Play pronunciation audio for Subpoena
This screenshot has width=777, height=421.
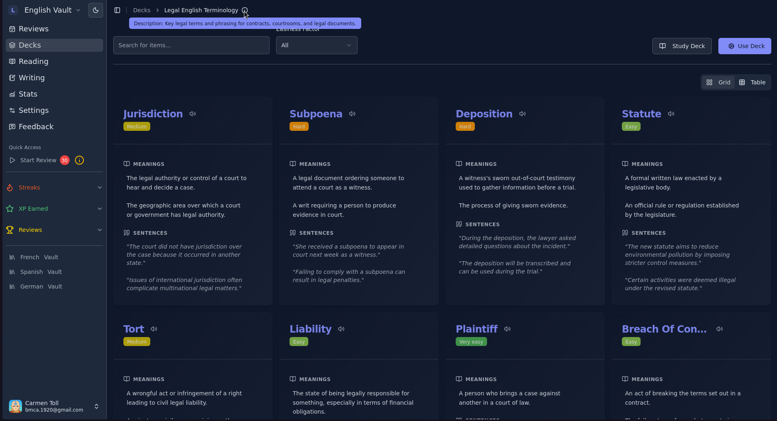point(352,114)
